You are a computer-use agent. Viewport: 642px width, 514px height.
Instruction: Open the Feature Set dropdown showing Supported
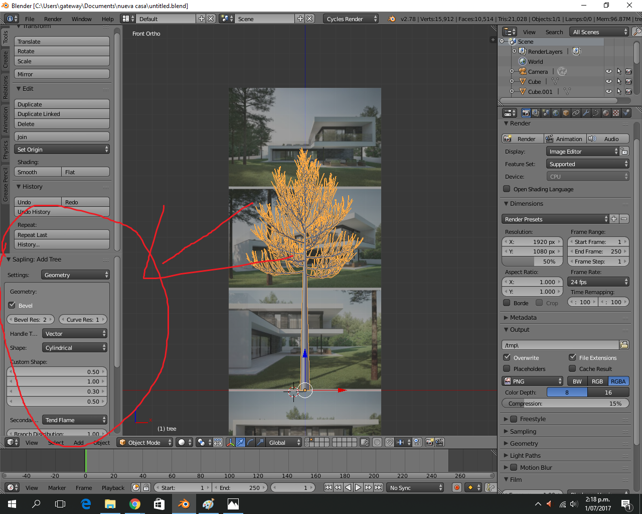(587, 164)
